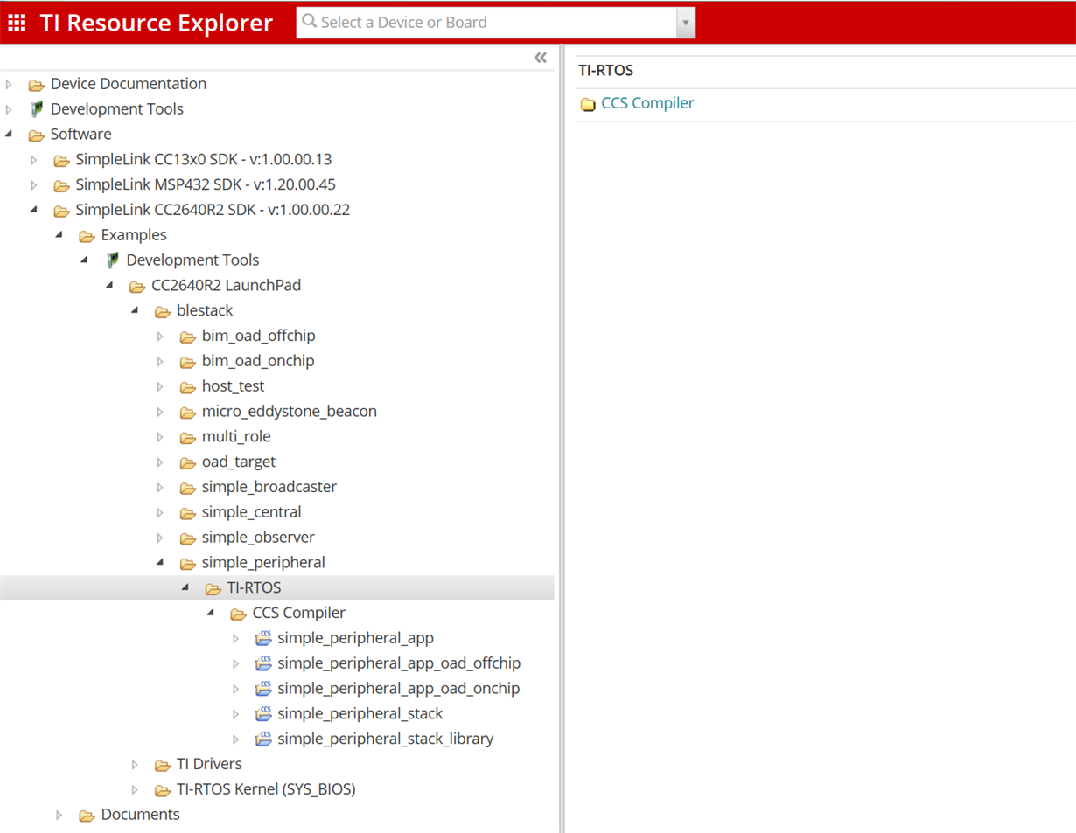The height and width of the screenshot is (833, 1076).
Task: Collapse the Software tree node
Action: (x=10, y=135)
